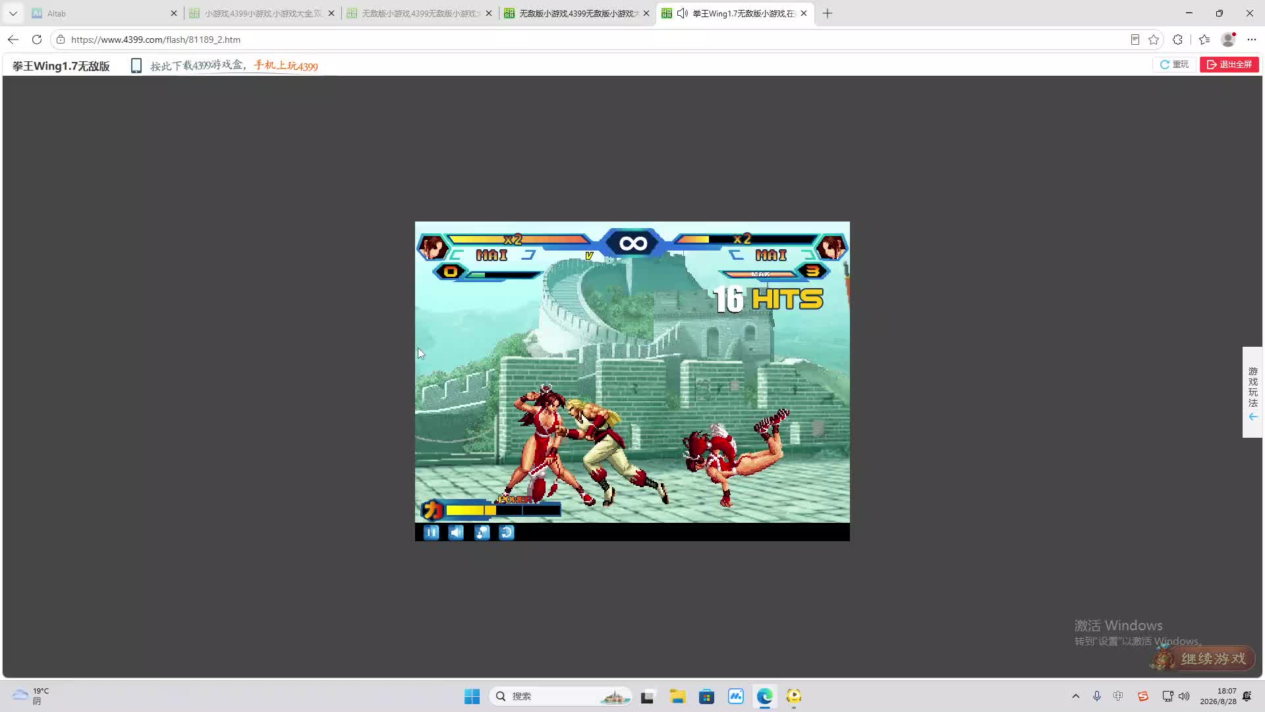Open the browser profile avatar

[x=1228, y=40]
